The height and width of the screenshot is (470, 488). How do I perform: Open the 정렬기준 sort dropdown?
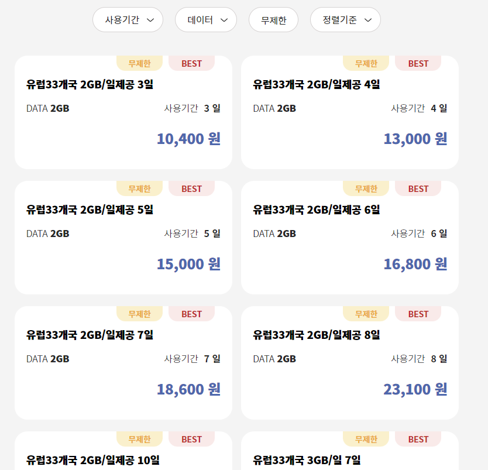[345, 20]
